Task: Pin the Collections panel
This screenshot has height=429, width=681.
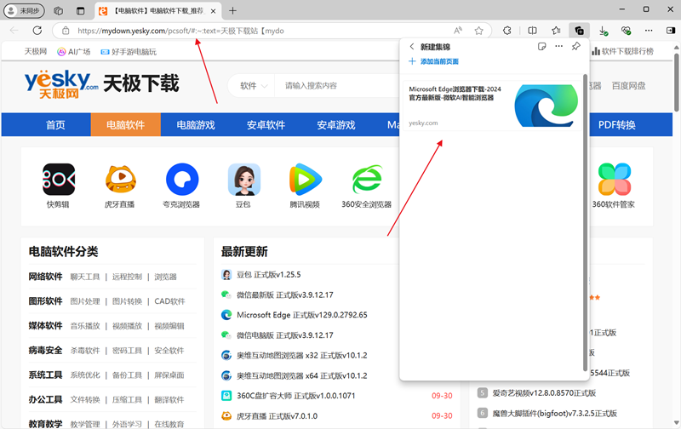Action: point(576,46)
